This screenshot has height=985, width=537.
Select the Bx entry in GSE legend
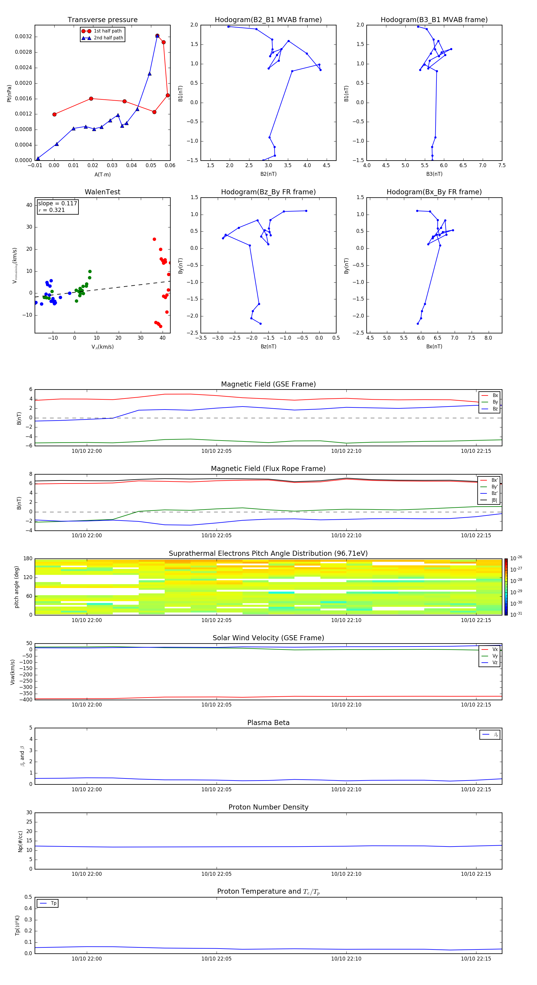click(490, 396)
